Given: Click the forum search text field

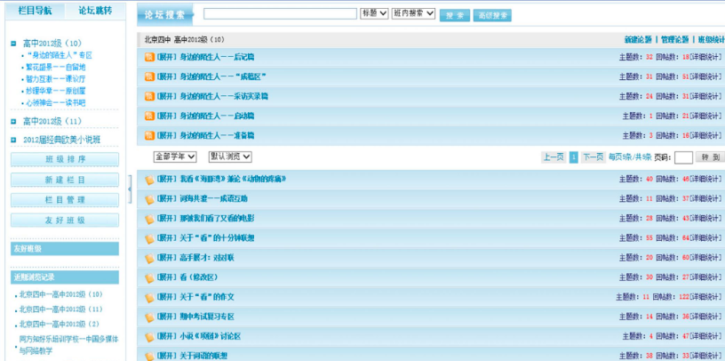Looking at the screenshot, I should click(x=279, y=14).
